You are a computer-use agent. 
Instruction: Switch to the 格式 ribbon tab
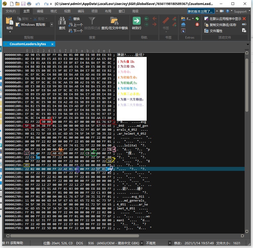click(x=54, y=11)
